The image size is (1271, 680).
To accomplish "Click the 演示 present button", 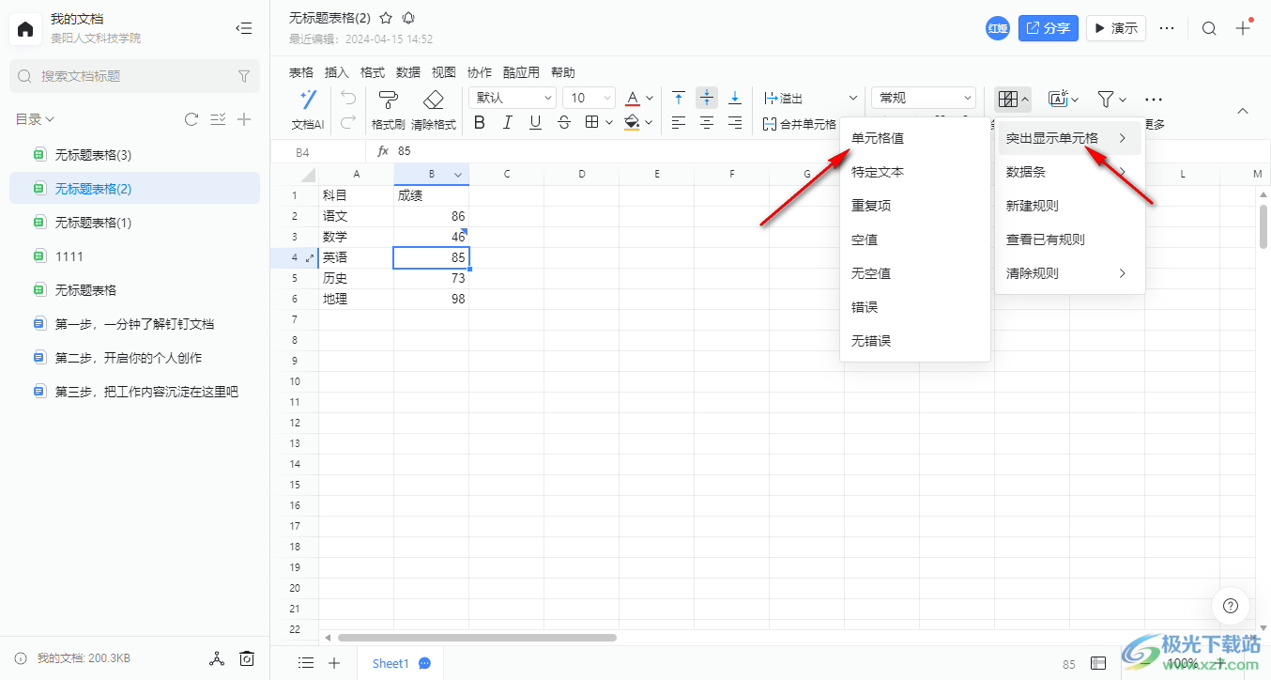I will [x=1116, y=28].
